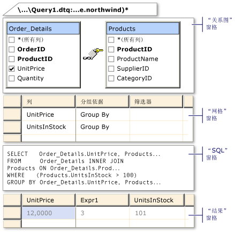Screen dimensions: 235x232
Task: Click inside the SQL pane WHERE clause
Action: tap(72, 175)
